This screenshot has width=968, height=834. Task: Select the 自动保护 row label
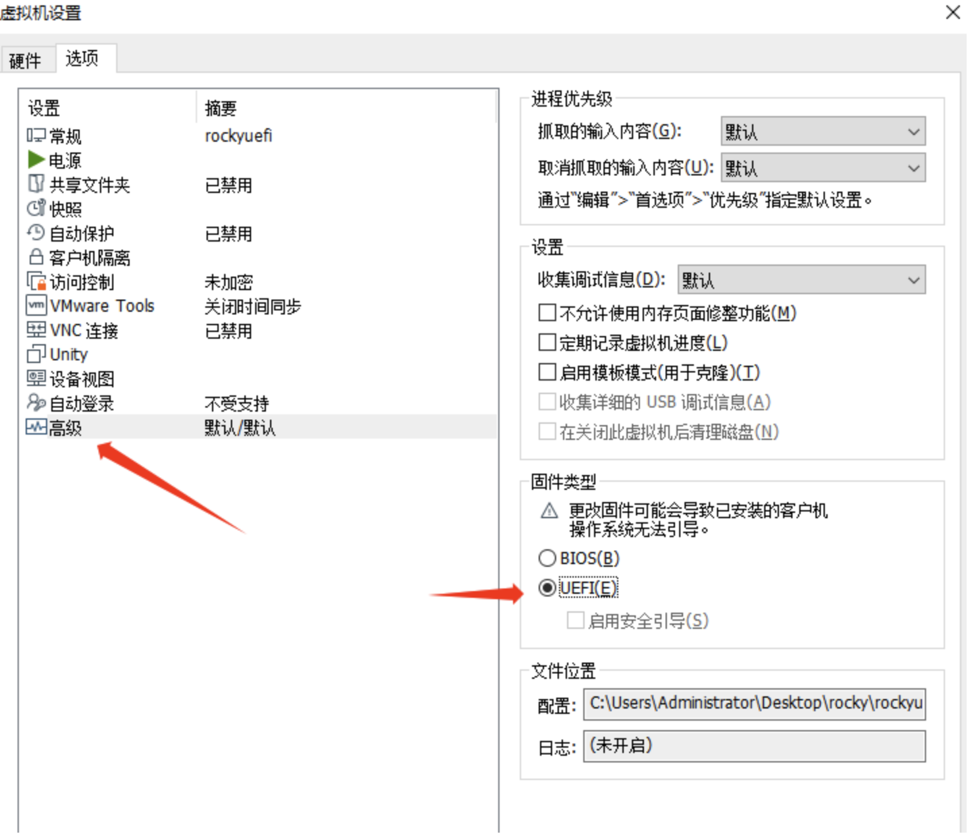point(82,233)
